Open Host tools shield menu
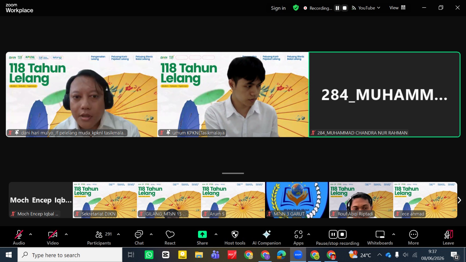 pyautogui.click(x=235, y=238)
